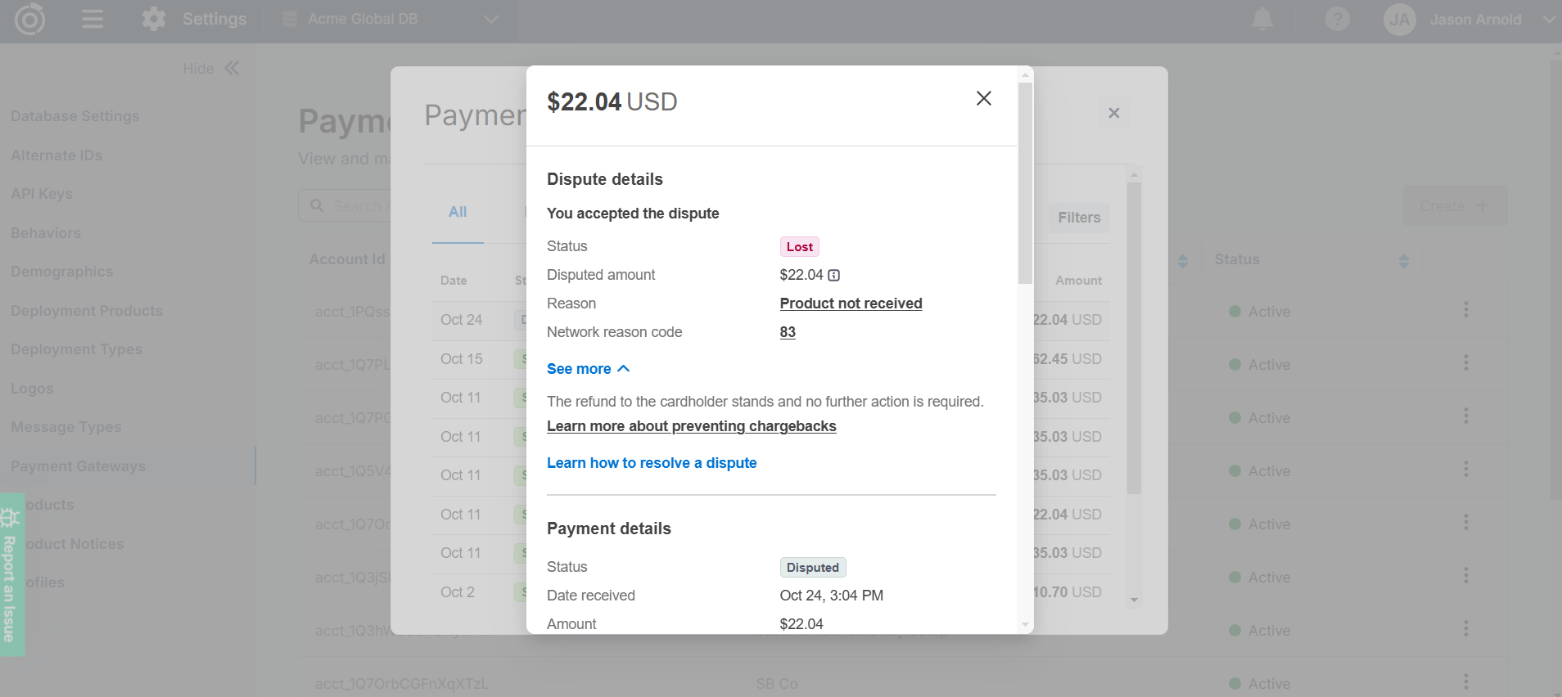The height and width of the screenshot is (697, 1562).
Task: Open the help question mark icon
Action: pos(1337,20)
